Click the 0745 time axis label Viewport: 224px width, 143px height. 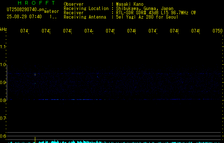click(x=110, y=31)
